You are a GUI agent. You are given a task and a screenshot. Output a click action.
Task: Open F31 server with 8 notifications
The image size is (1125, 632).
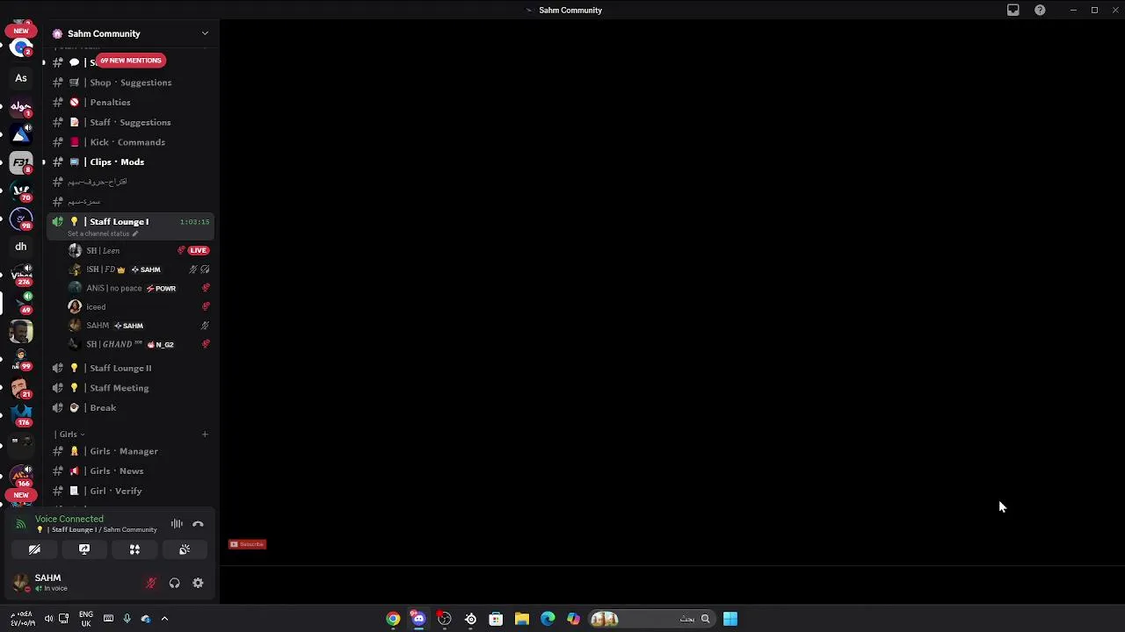click(x=21, y=162)
